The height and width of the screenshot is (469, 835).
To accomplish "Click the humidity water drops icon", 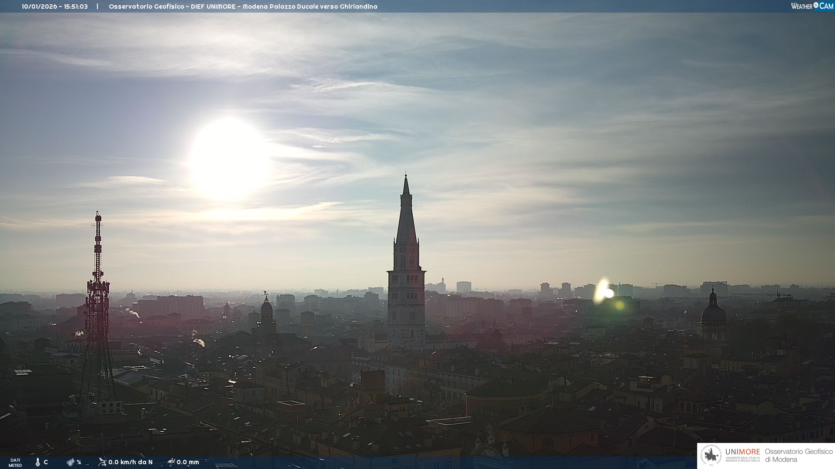I will coord(70,462).
